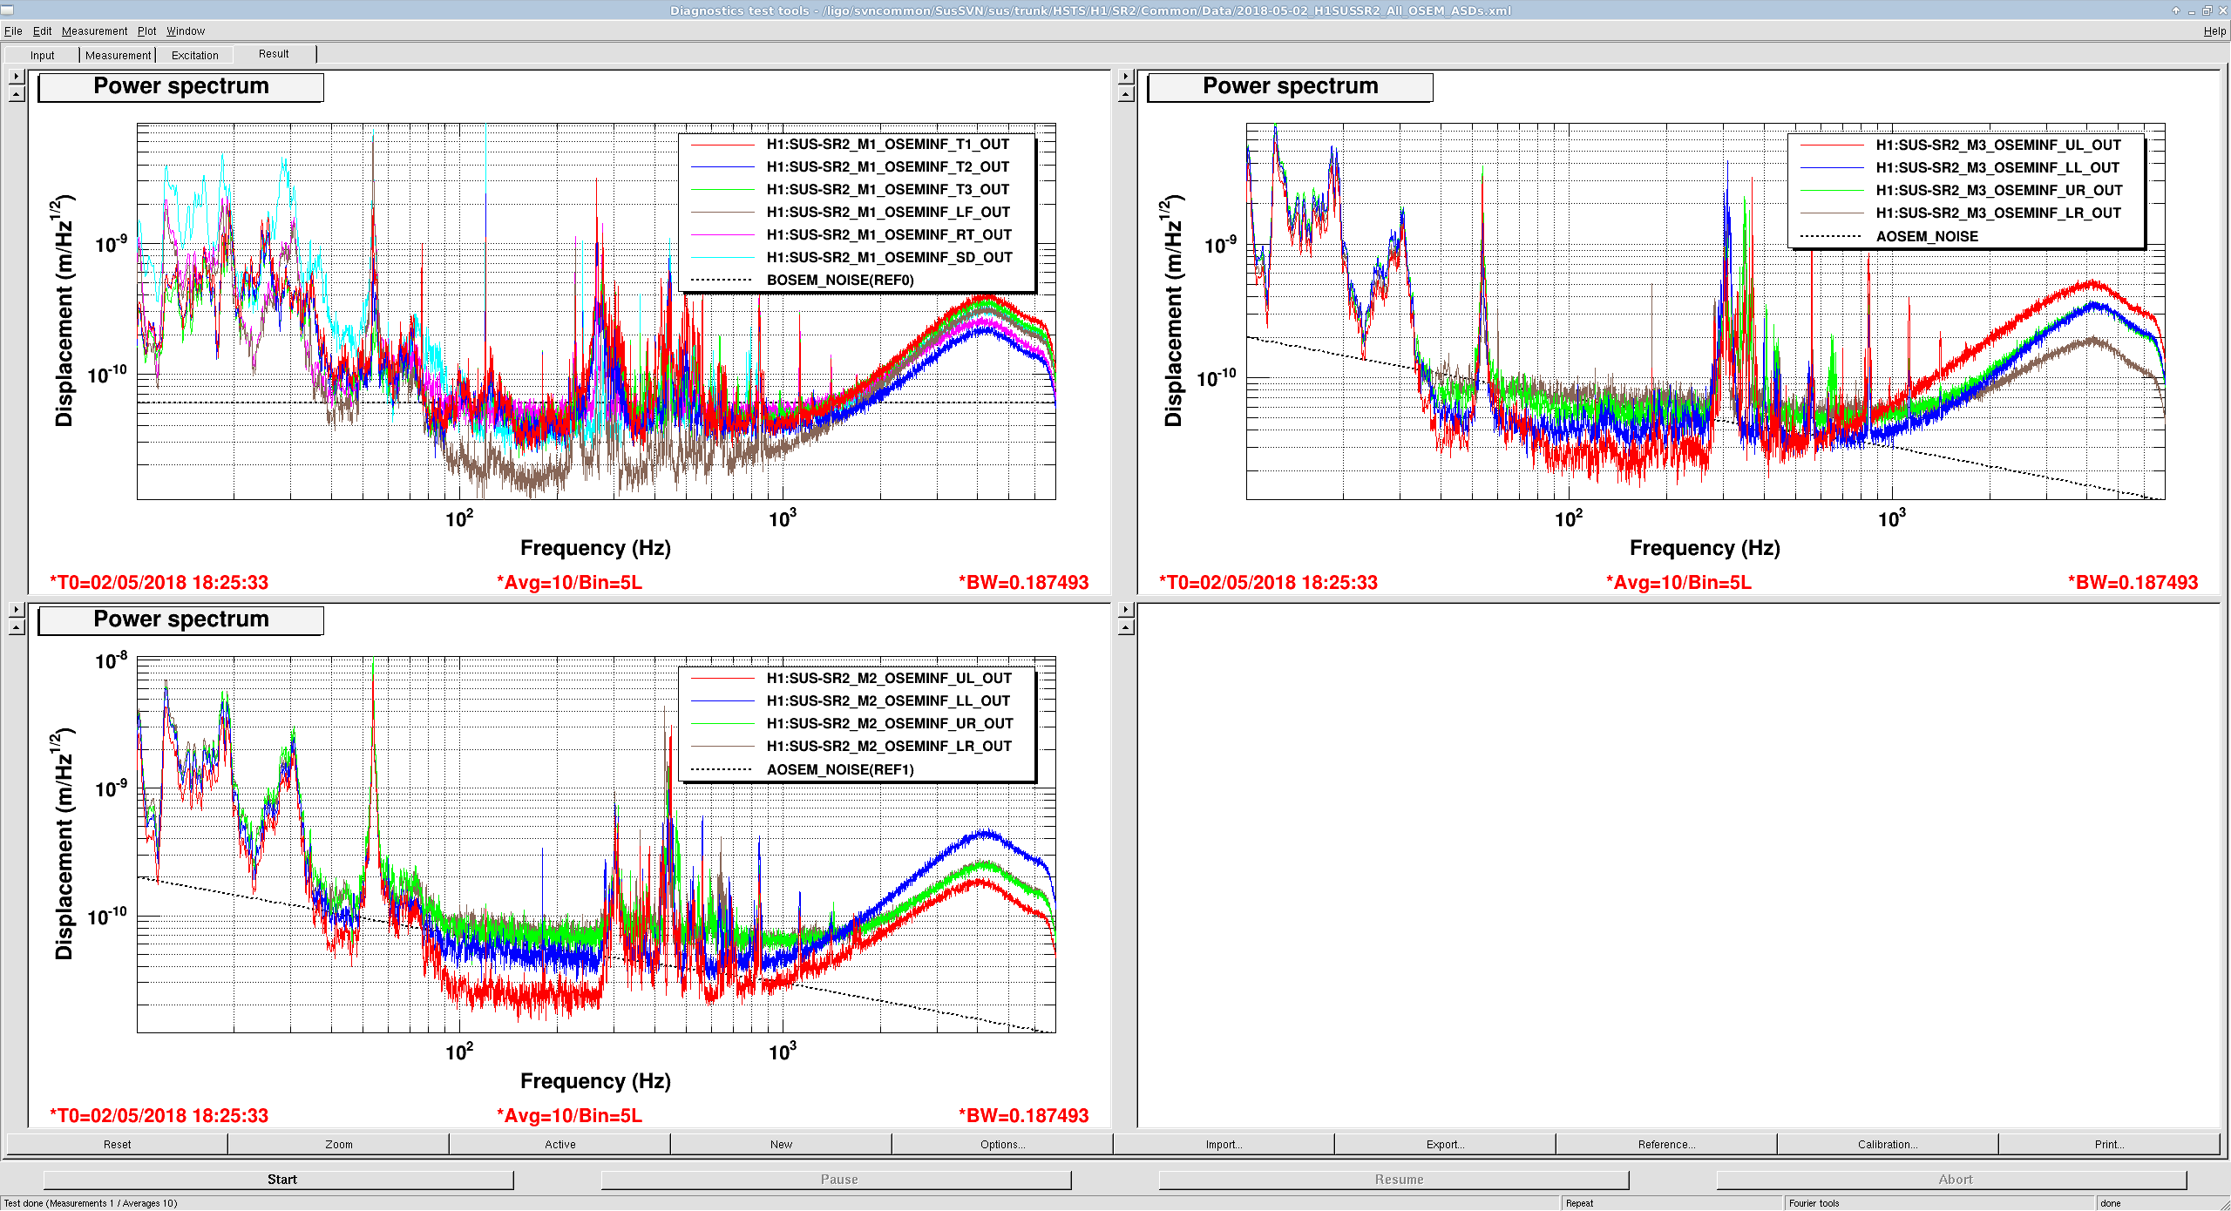2231x1211 pixels.
Task: Click right-arrow button beside bottom-left plot
Action: pos(17,610)
